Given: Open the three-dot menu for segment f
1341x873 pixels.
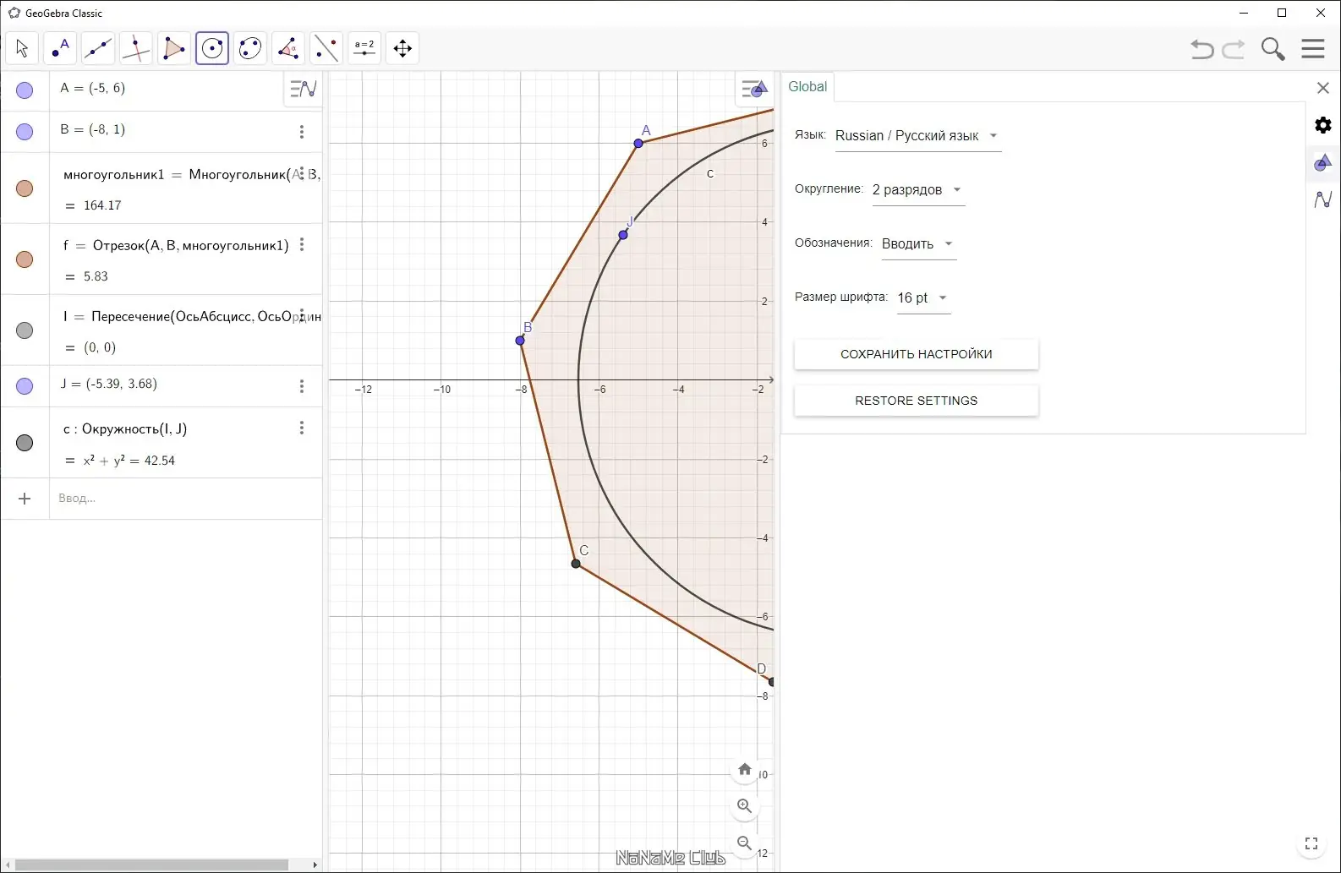Looking at the screenshot, I should point(302,245).
